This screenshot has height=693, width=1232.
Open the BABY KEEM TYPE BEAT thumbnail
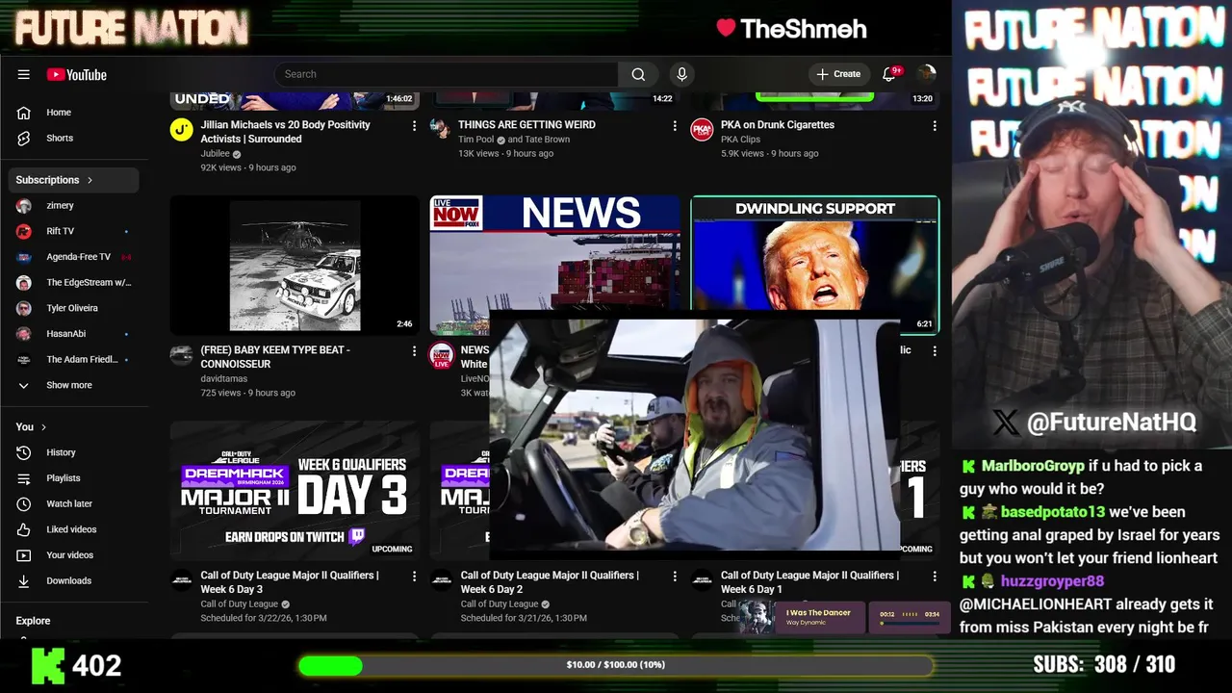coord(295,266)
